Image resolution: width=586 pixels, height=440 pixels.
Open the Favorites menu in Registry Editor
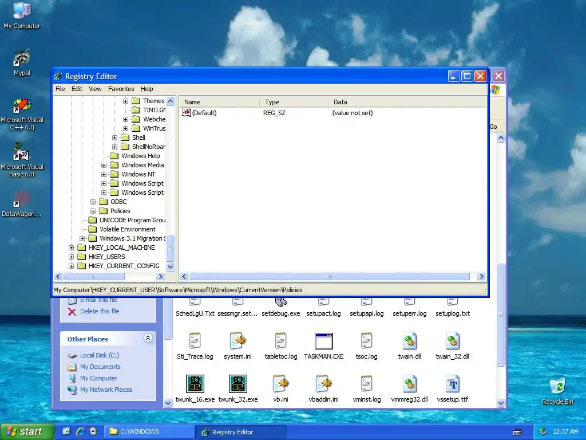[121, 89]
